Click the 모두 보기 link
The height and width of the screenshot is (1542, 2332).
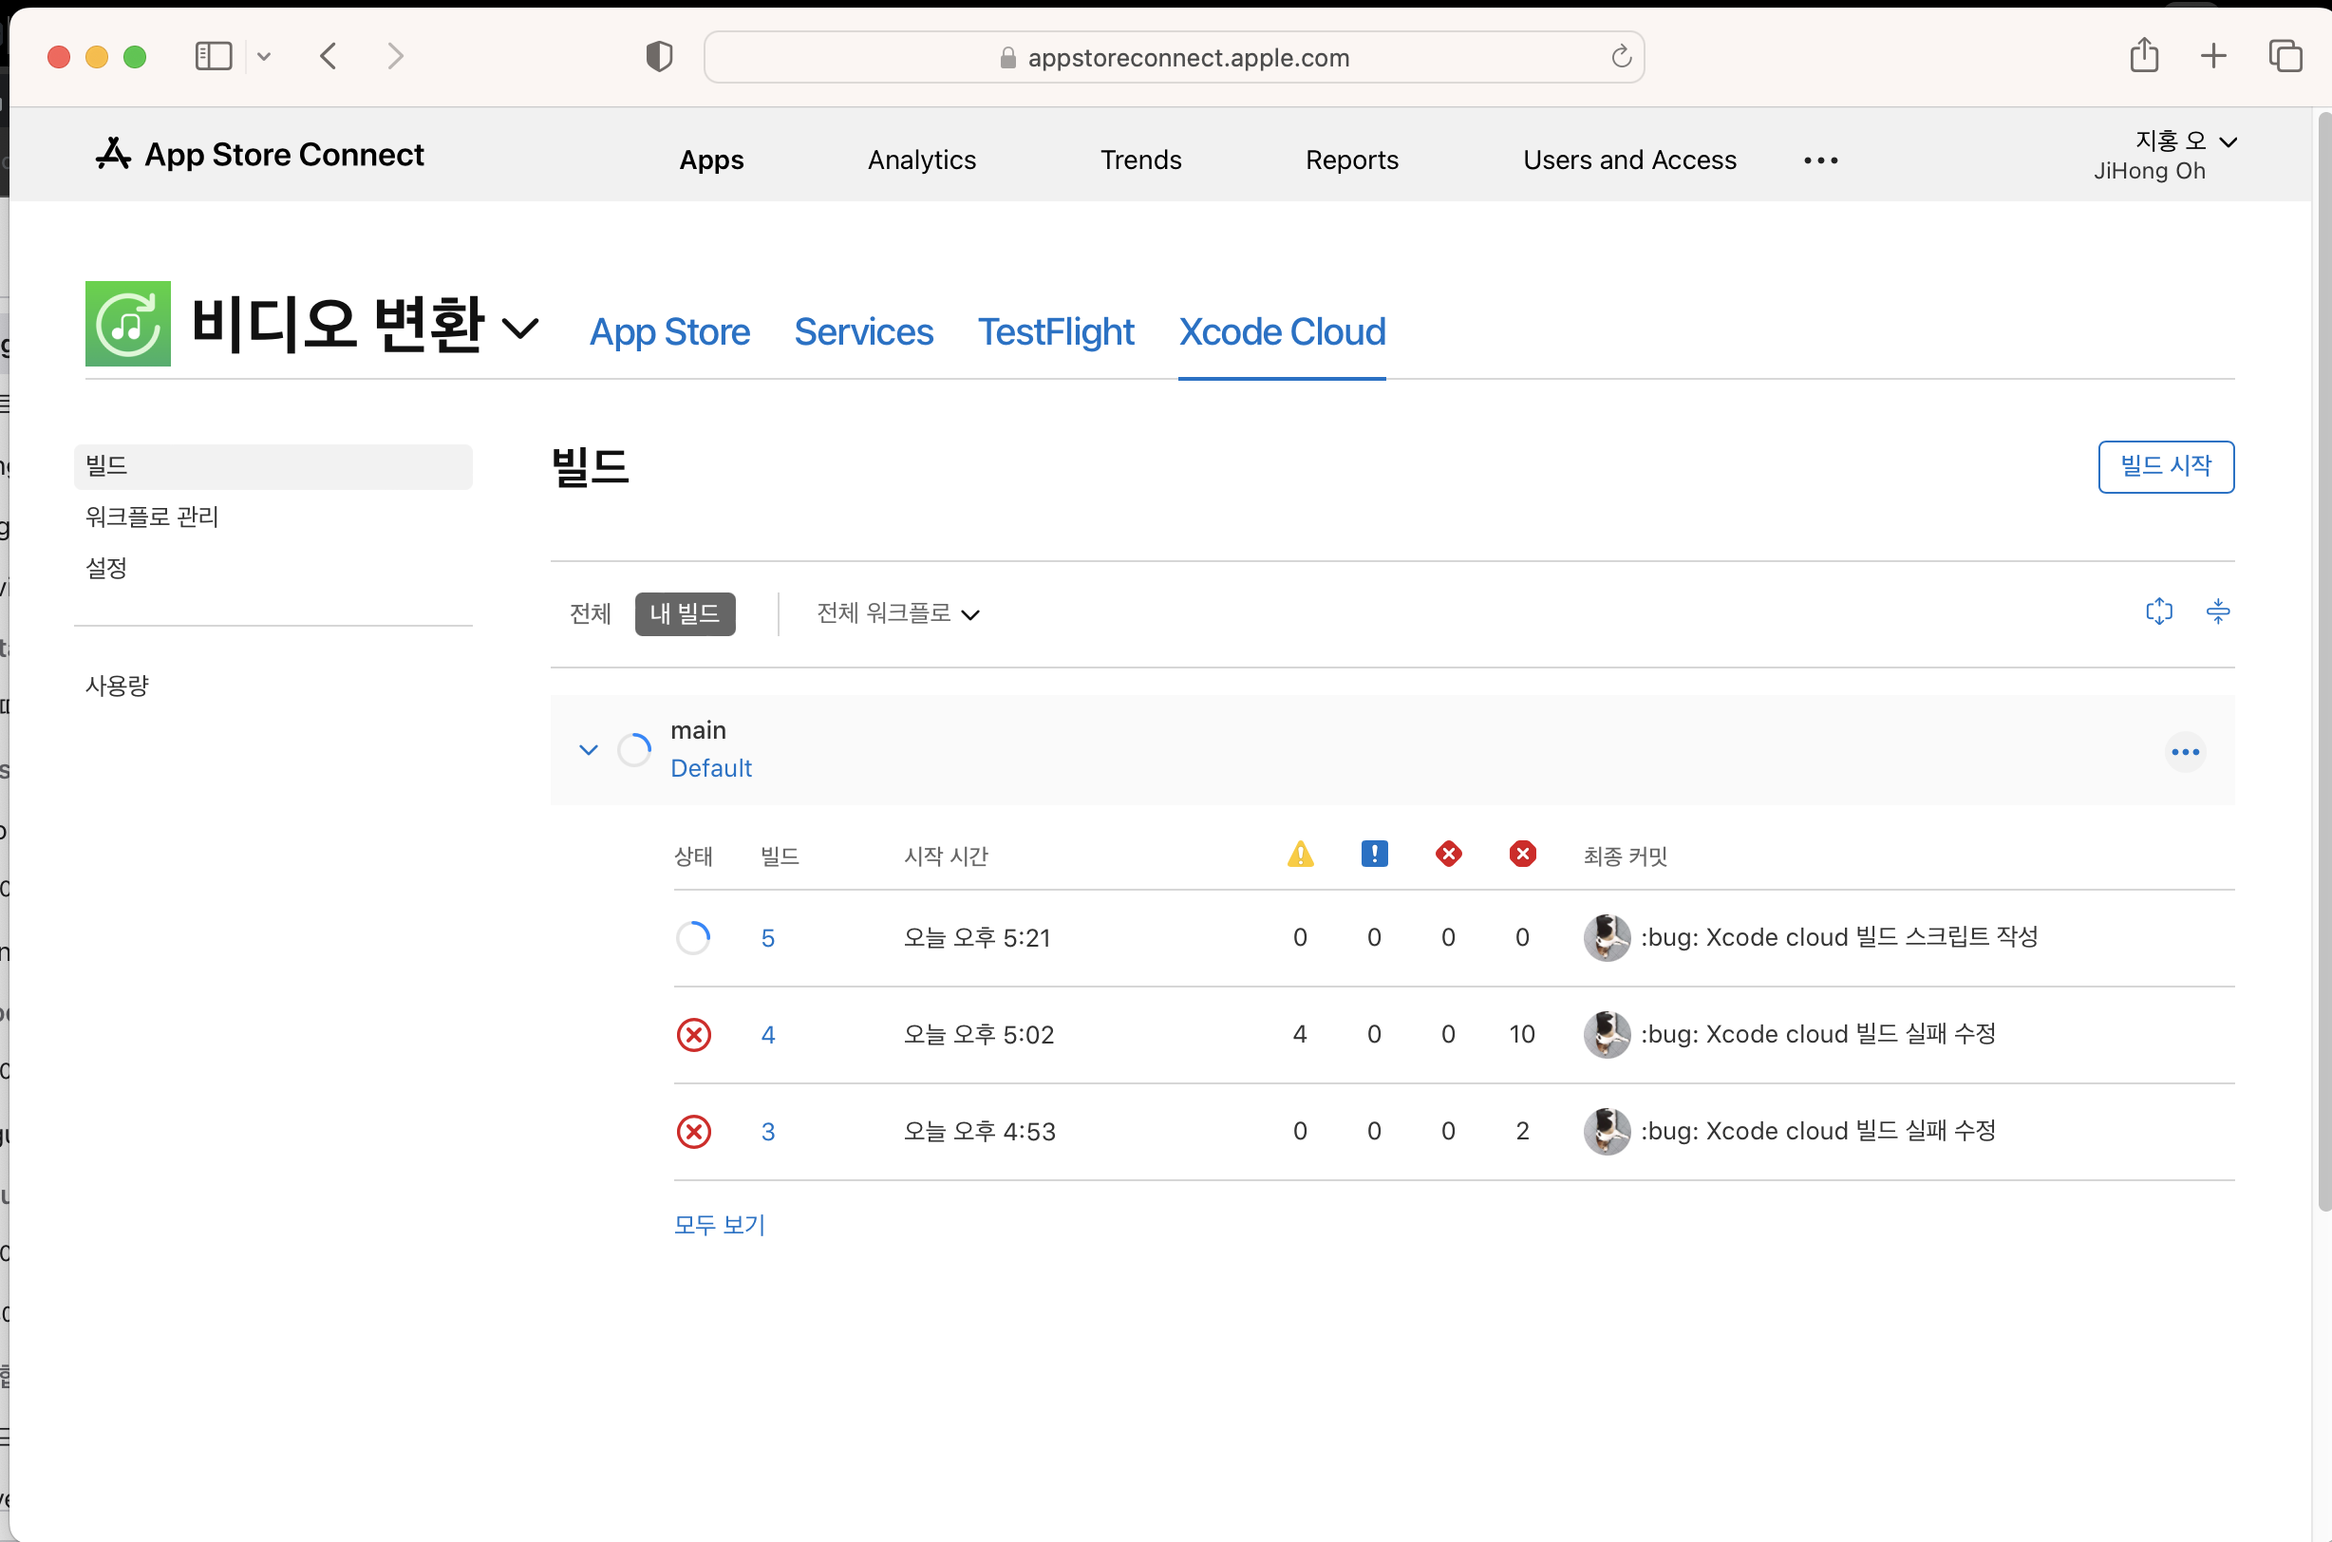click(719, 1224)
